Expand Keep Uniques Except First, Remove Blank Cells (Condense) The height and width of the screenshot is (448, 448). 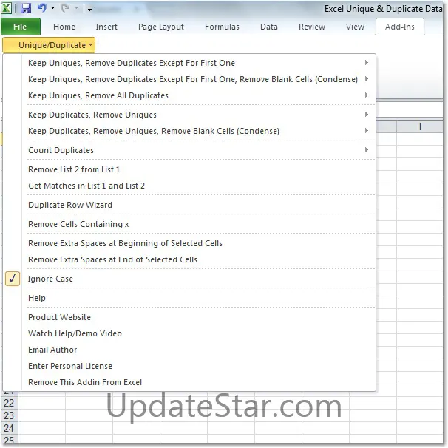click(199, 79)
